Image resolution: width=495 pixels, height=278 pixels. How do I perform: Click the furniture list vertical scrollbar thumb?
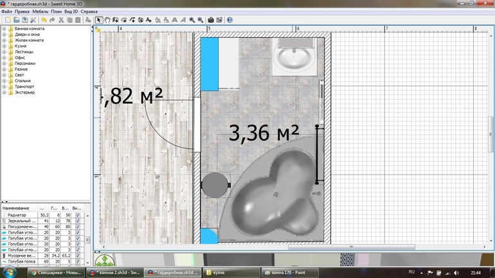[88, 240]
